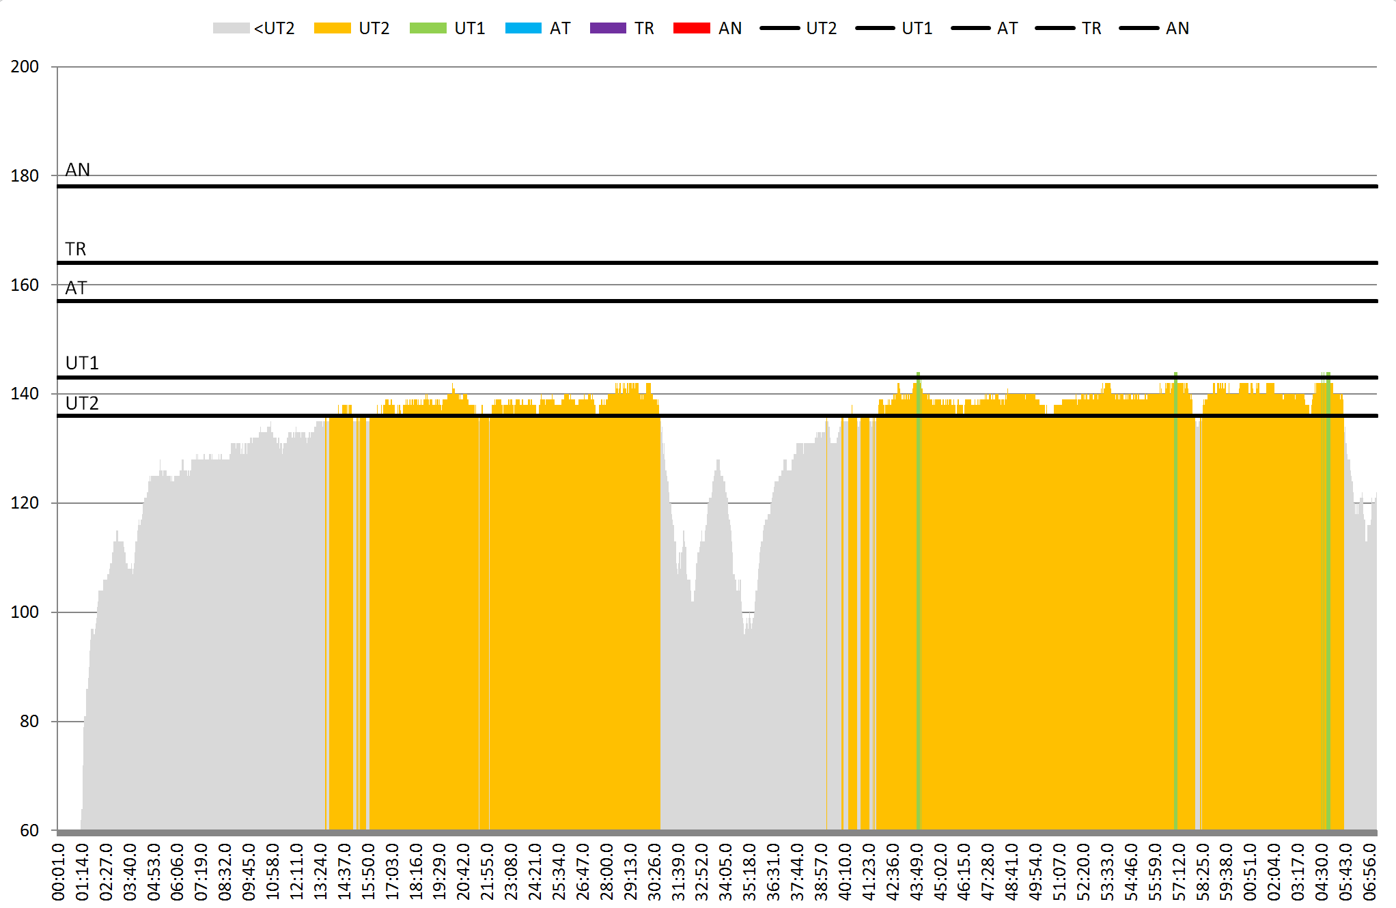
Task: Click the orange UT2 legend swatch
Action: coord(332,28)
